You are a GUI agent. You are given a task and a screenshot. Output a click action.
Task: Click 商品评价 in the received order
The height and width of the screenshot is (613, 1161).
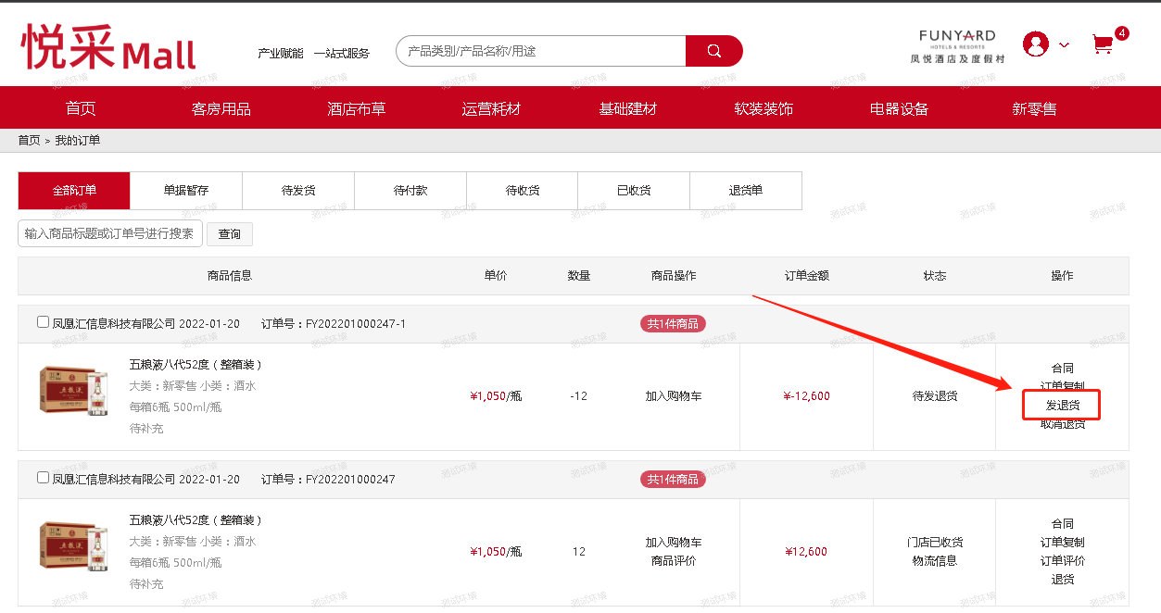(674, 561)
